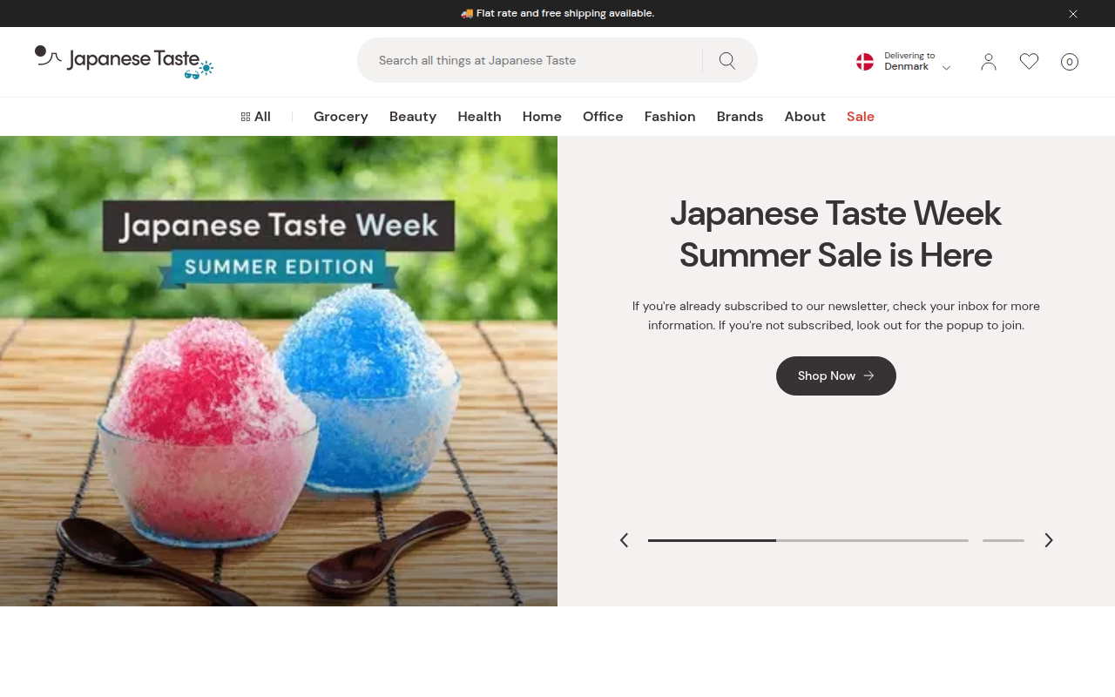The image size is (1115, 697).
Task: Click the Shop Now button
Action: pyautogui.click(x=836, y=376)
